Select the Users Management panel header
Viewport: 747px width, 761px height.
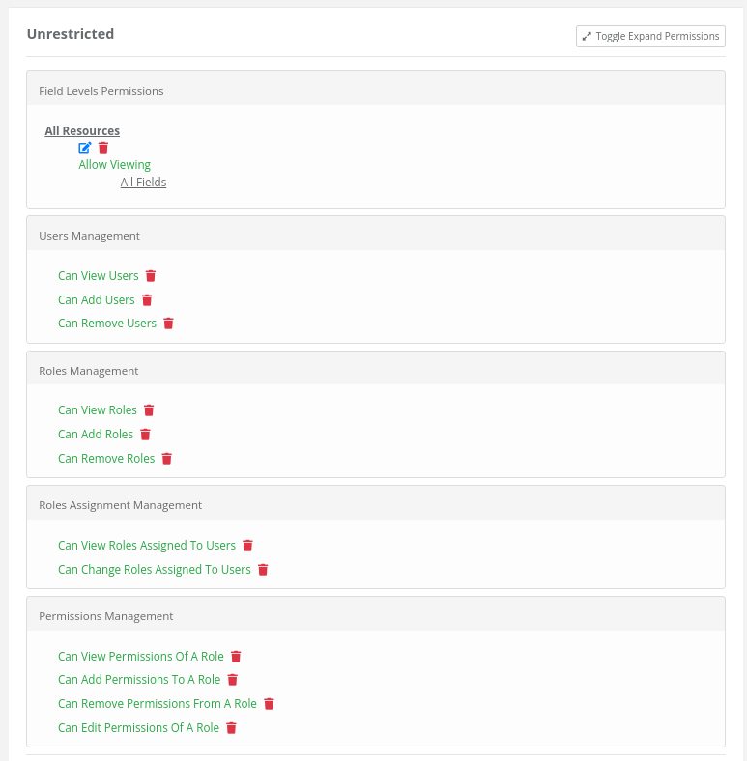[x=376, y=234]
